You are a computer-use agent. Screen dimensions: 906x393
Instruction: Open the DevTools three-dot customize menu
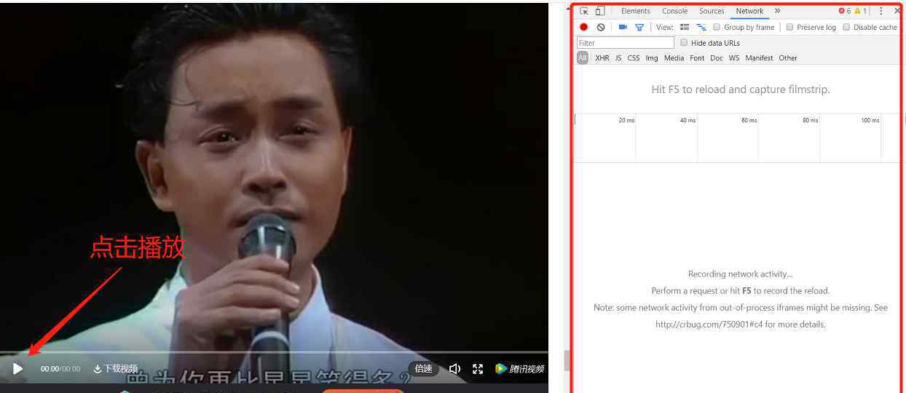tap(881, 11)
